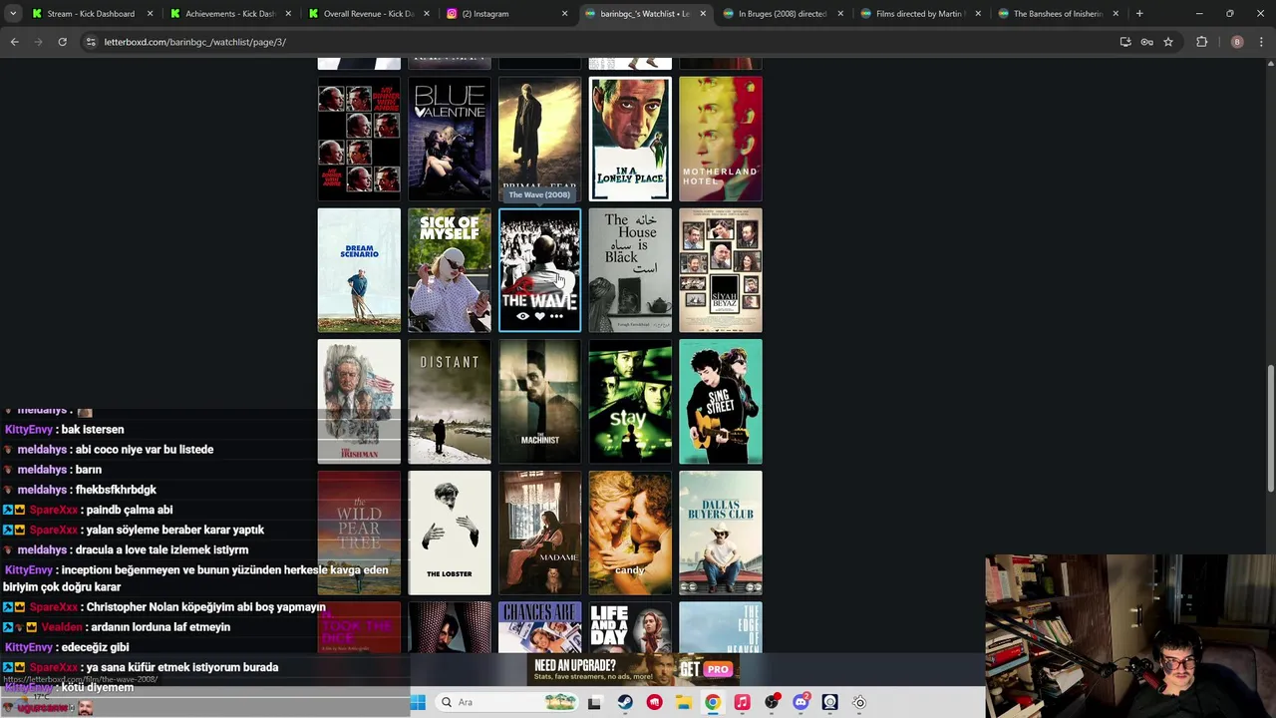Screen dimensions: 1276x718
Task: Go back using the browser back arrow
Action: pos(14,42)
